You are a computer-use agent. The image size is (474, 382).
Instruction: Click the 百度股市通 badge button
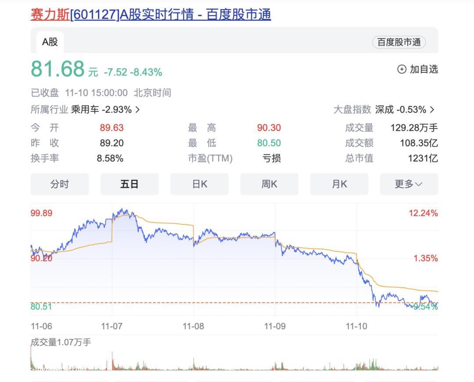pos(399,42)
